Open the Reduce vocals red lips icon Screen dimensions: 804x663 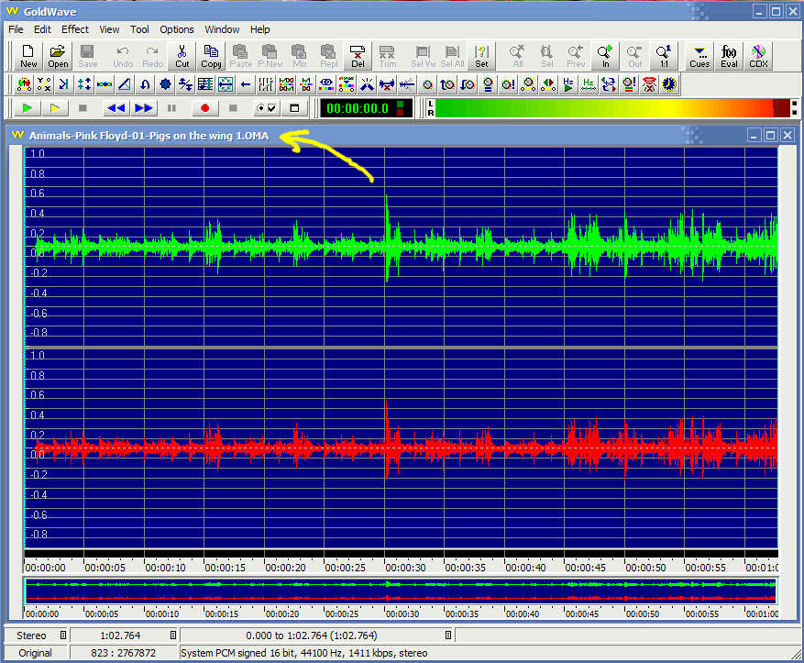pos(649,84)
